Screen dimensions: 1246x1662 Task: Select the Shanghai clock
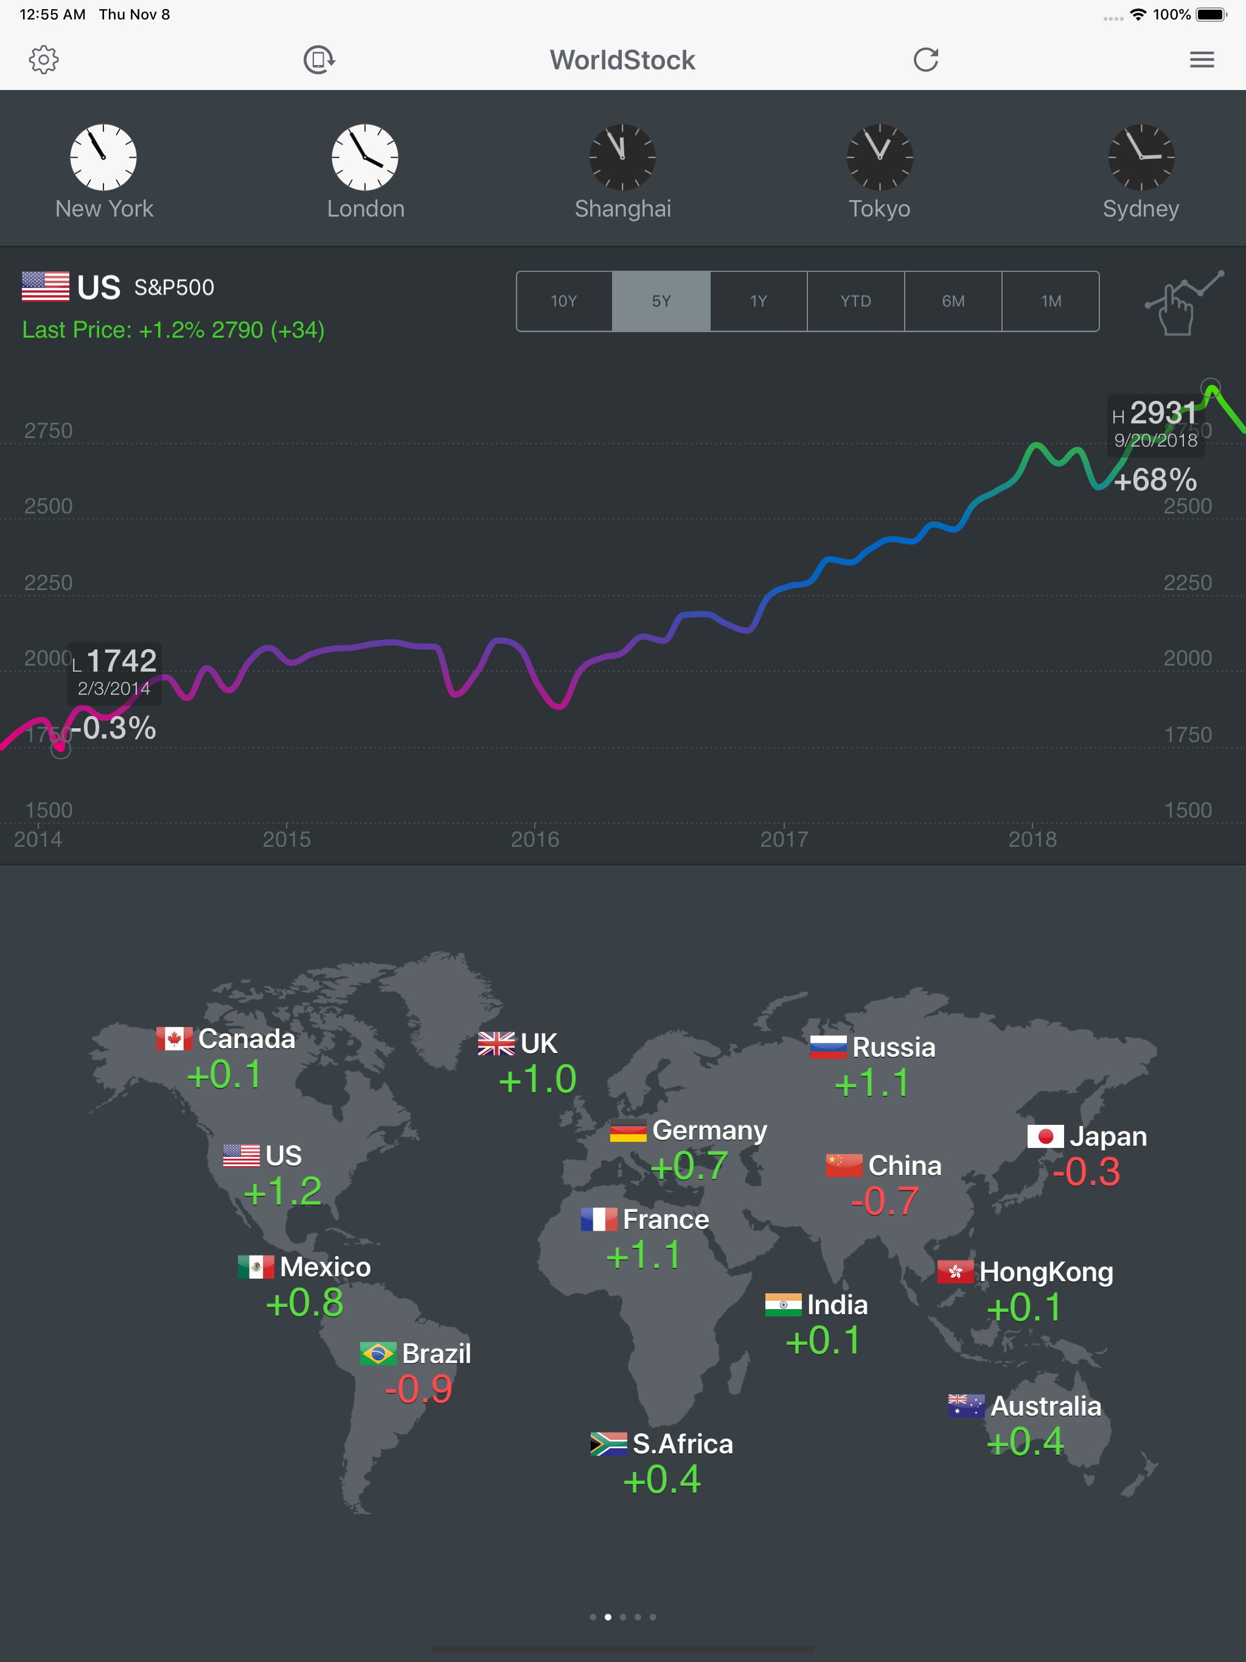click(x=622, y=157)
